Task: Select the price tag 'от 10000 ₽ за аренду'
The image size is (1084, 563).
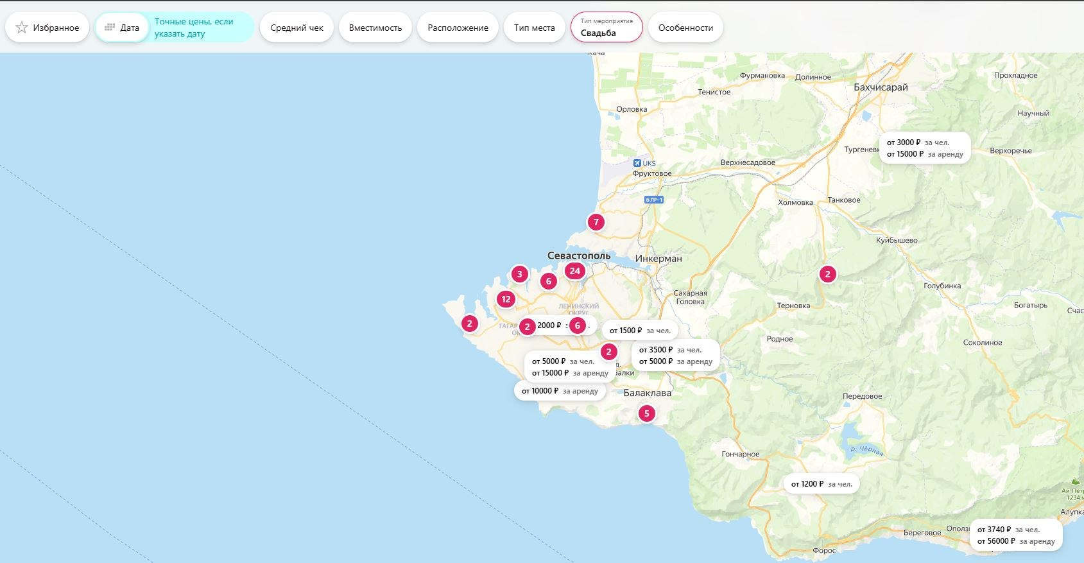Action: click(560, 391)
